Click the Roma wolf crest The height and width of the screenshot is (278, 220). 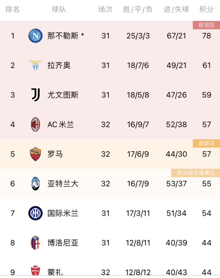click(36, 154)
